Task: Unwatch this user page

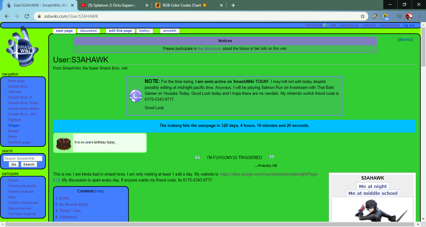Action: (170, 31)
